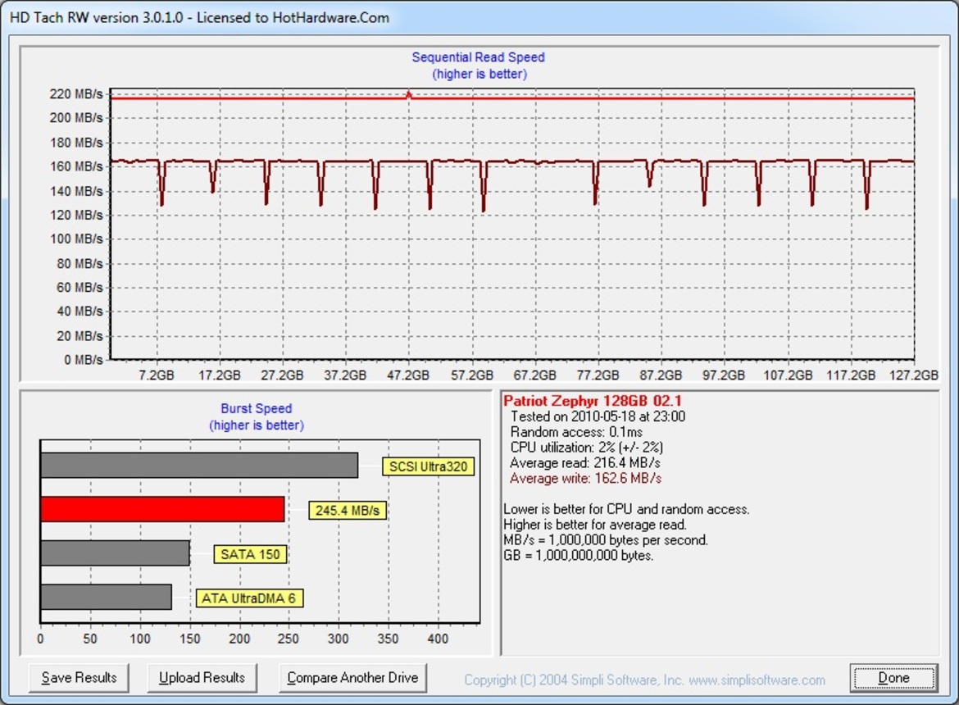Screen dimensions: 959x705
Task: Click the Done button
Action: (893, 678)
